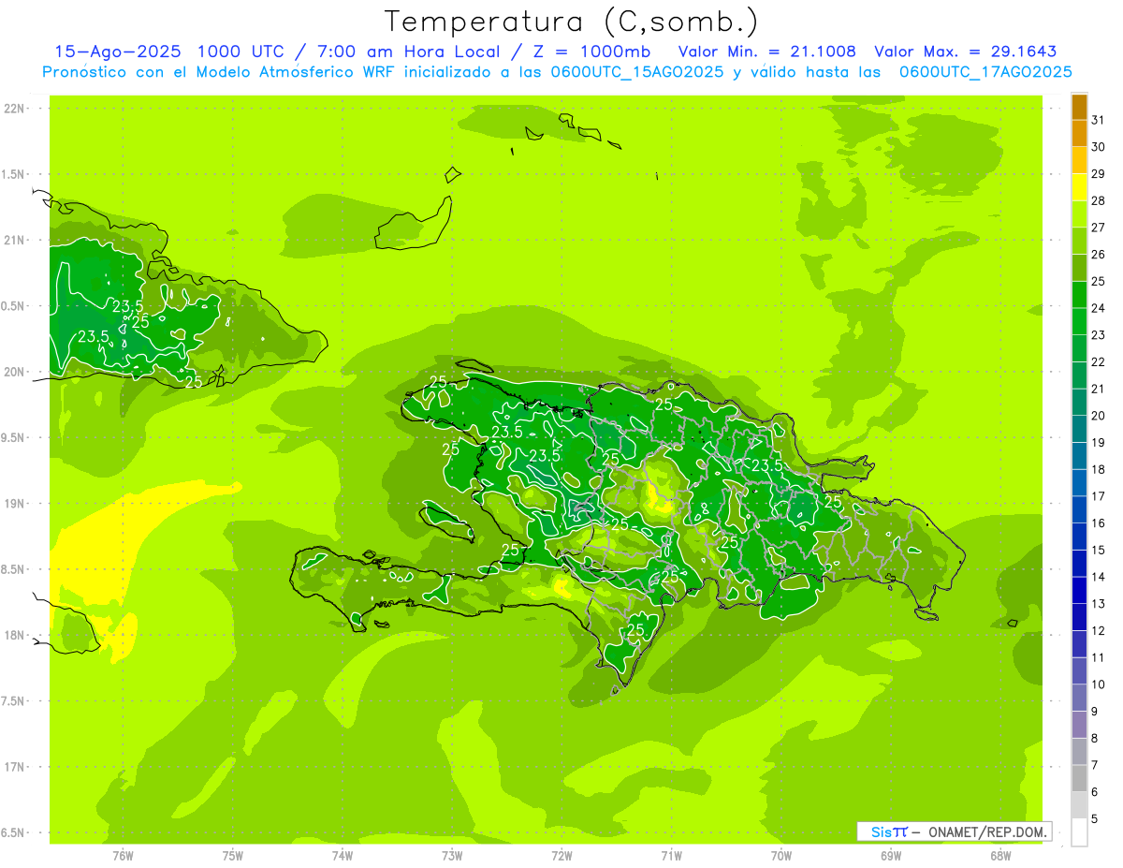The image size is (1123, 868).
Task: Click the teal color bar segment between 19 and 20
Action: coord(1079,429)
